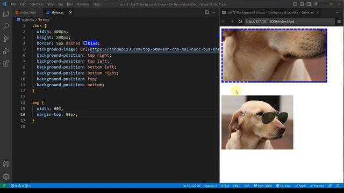Open the File menu
The height and width of the screenshot is (193, 344).
click(13, 4)
